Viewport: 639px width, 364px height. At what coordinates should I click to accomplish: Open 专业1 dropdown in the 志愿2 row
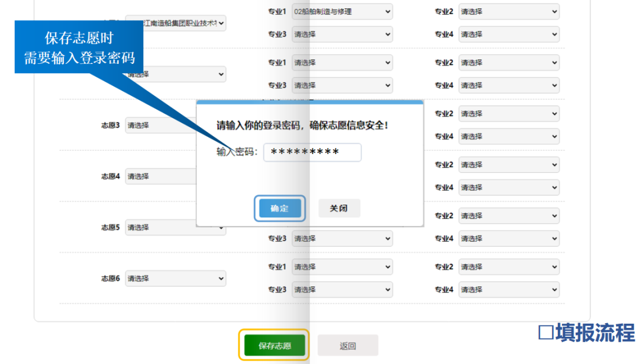point(343,62)
